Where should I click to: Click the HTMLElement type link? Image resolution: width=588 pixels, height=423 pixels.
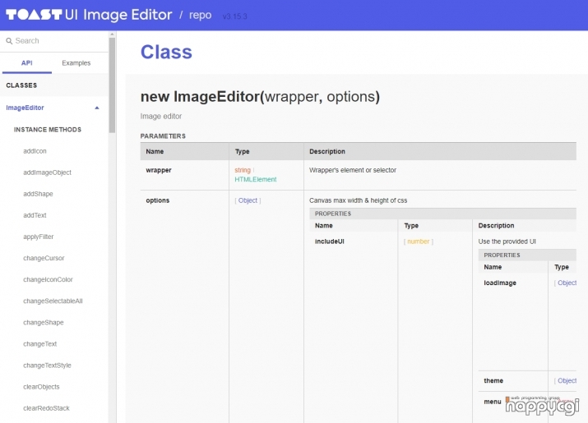point(256,179)
